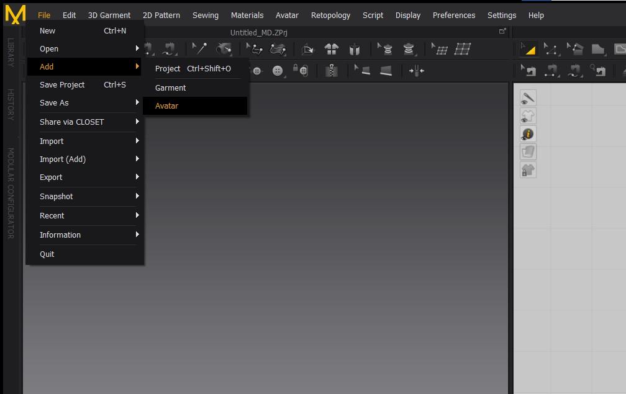Select the layer selection tool with arrow
The height and width of the screenshot is (394, 626).
385,49
